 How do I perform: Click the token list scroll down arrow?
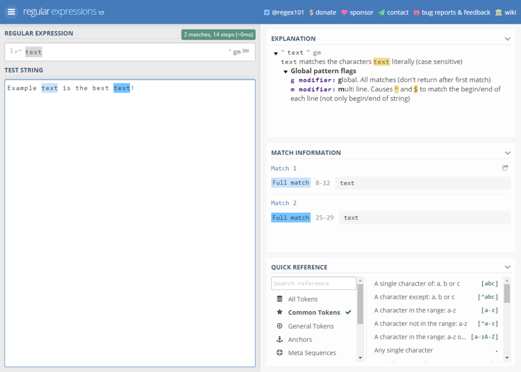click(x=507, y=358)
